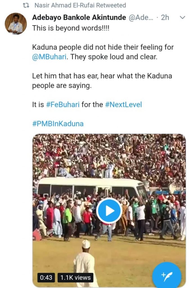Viewport: 191px width, 288px height.
Task: Click the 0:43 video duration badge
Action: coord(46,277)
